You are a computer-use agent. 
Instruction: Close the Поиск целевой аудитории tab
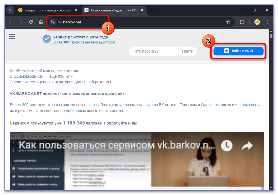click(142, 10)
